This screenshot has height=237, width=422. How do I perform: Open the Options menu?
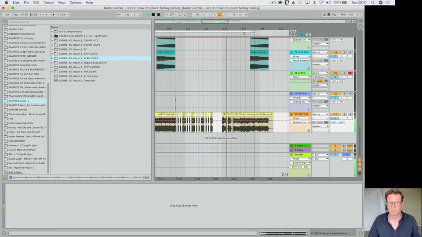point(75,3)
